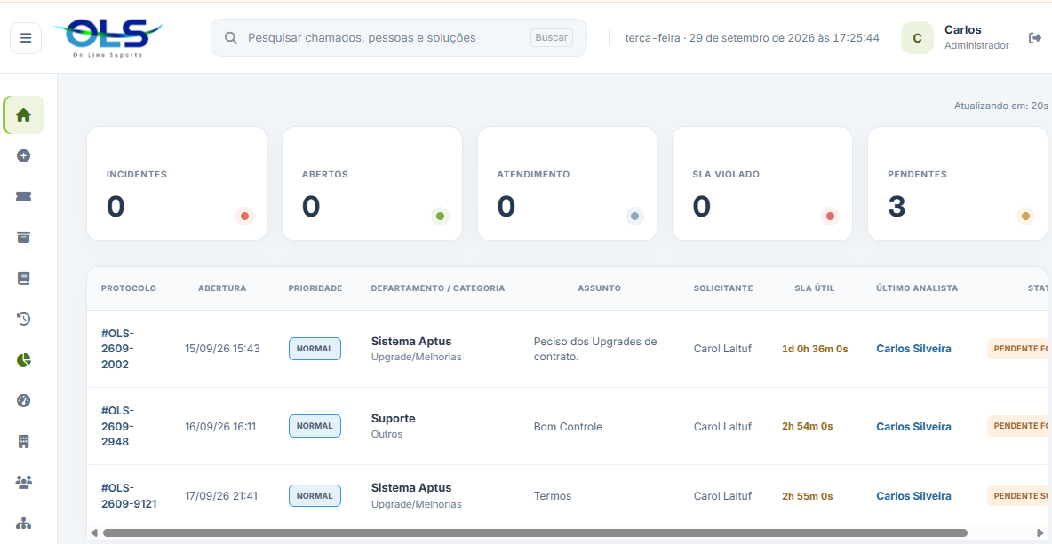This screenshot has width=1052, height=544.
Task: Open the Pendentes summary card
Action: pyautogui.click(x=958, y=184)
